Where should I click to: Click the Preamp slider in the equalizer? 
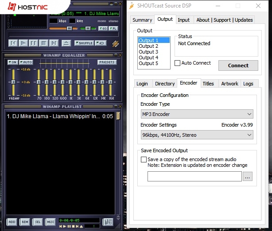point(14,83)
